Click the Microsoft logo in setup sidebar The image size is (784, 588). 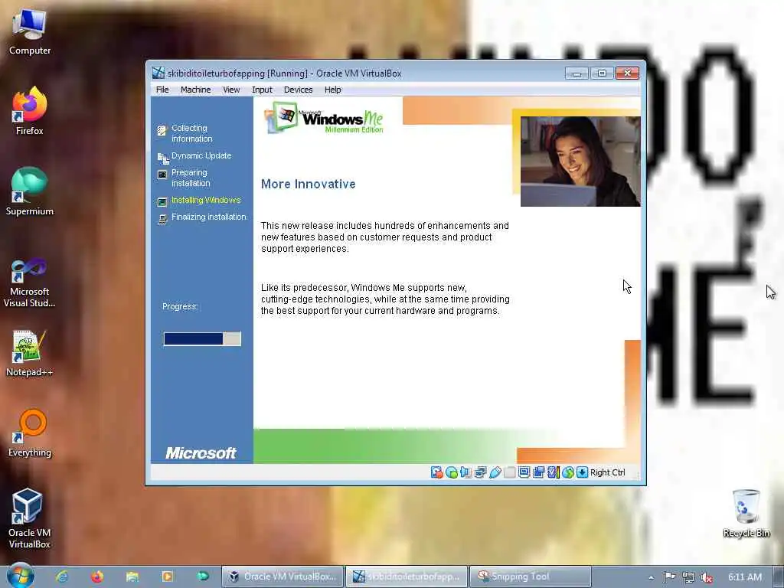tap(201, 453)
